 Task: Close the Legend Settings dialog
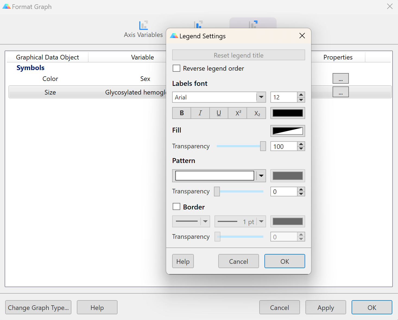click(302, 36)
